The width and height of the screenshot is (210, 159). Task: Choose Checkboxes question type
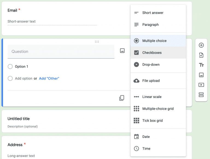[x=158, y=53]
